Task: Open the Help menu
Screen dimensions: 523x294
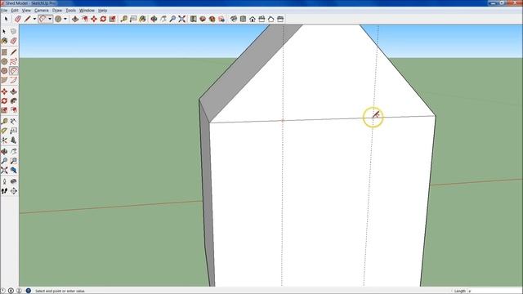Action: click(103, 11)
